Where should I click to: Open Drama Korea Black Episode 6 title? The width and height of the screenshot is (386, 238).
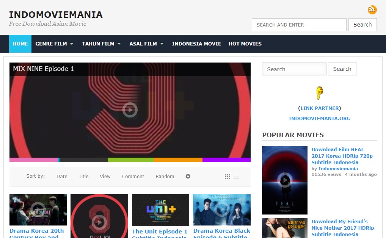click(x=221, y=233)
